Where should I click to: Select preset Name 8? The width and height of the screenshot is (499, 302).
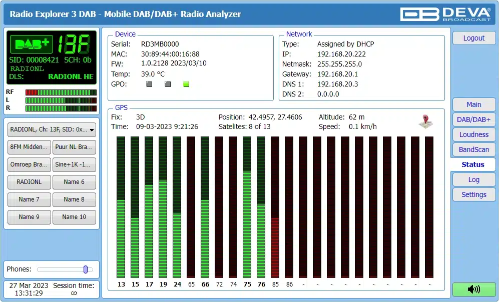74,199
